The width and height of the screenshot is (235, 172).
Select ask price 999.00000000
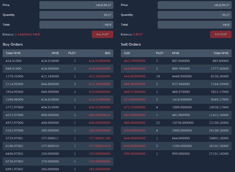tap(135, 154)
